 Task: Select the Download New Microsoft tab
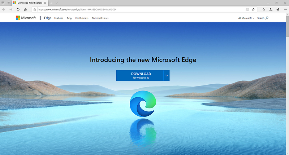tap(30, 3)
